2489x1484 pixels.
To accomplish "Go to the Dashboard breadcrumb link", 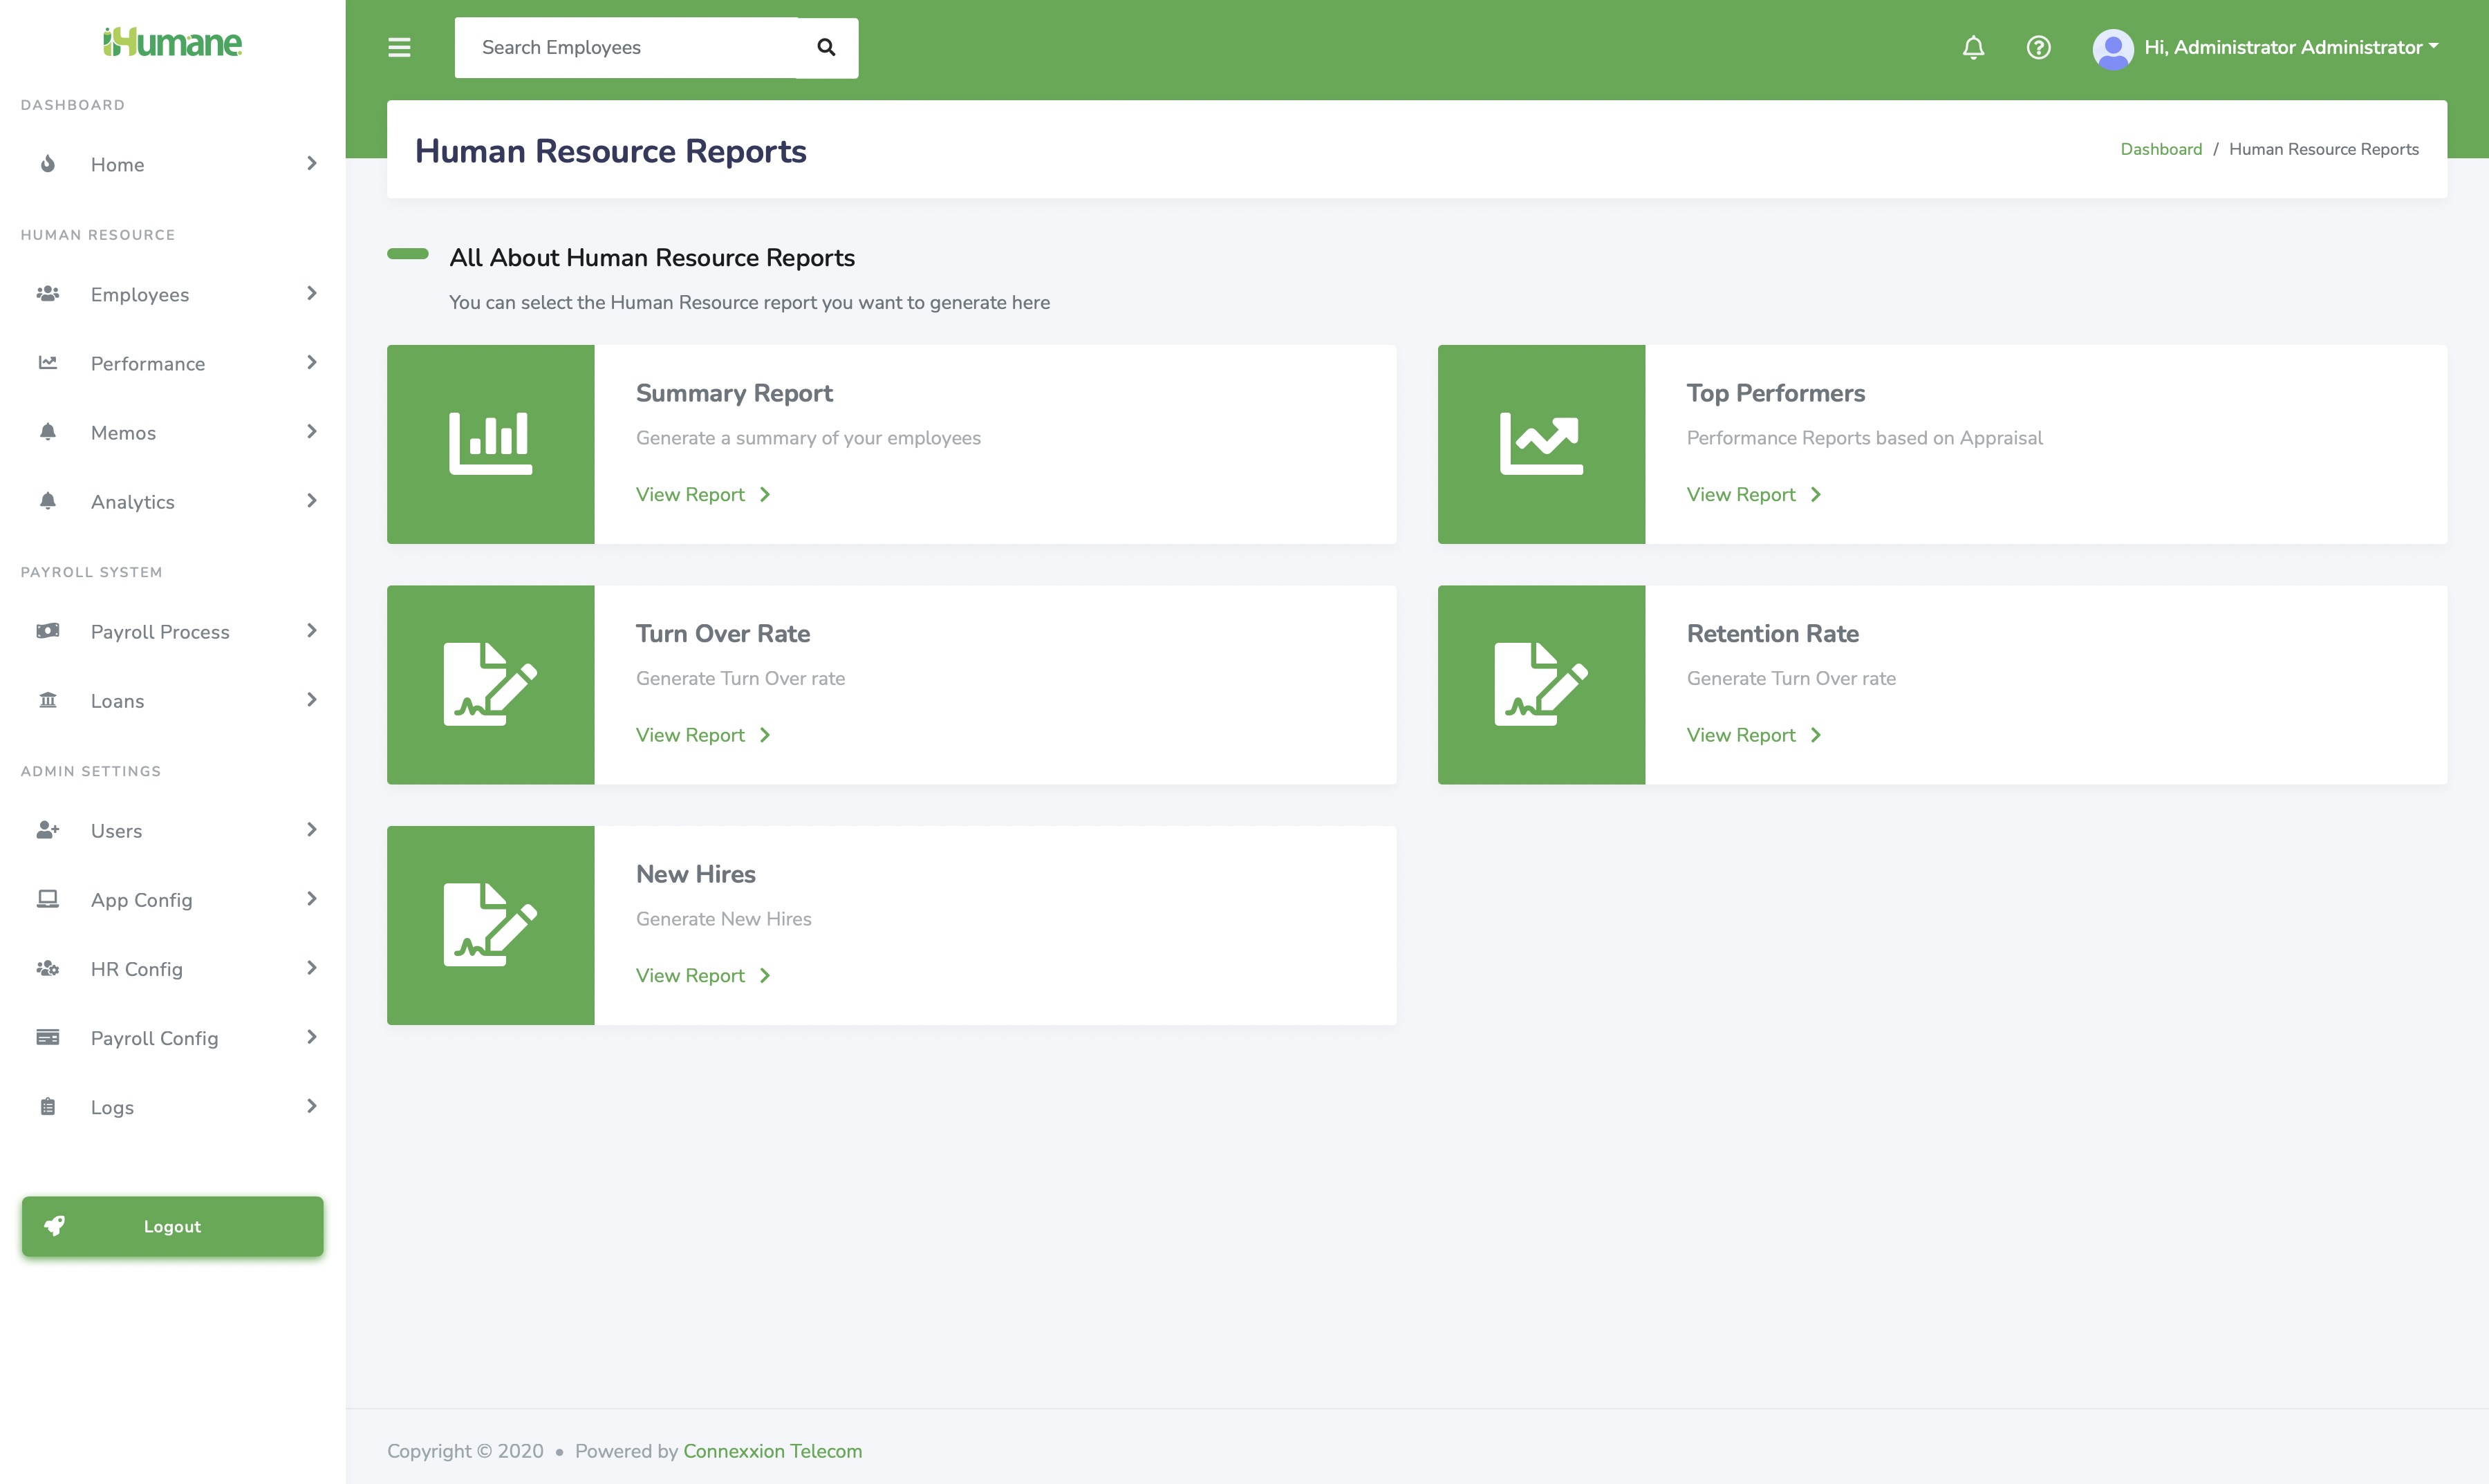I will click(x=2160, y=149).
